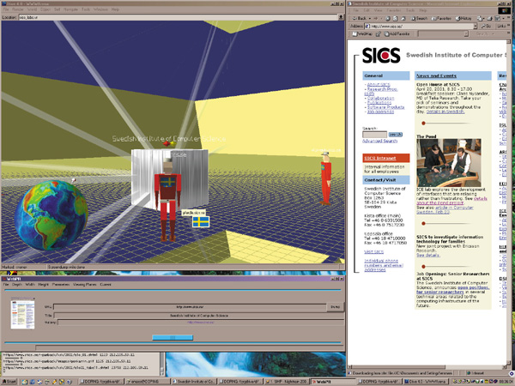Screen dimensions: 515x386
Task: Click the Edit page icon in Internet Explorer toolbar
Action: pos(498,18)
